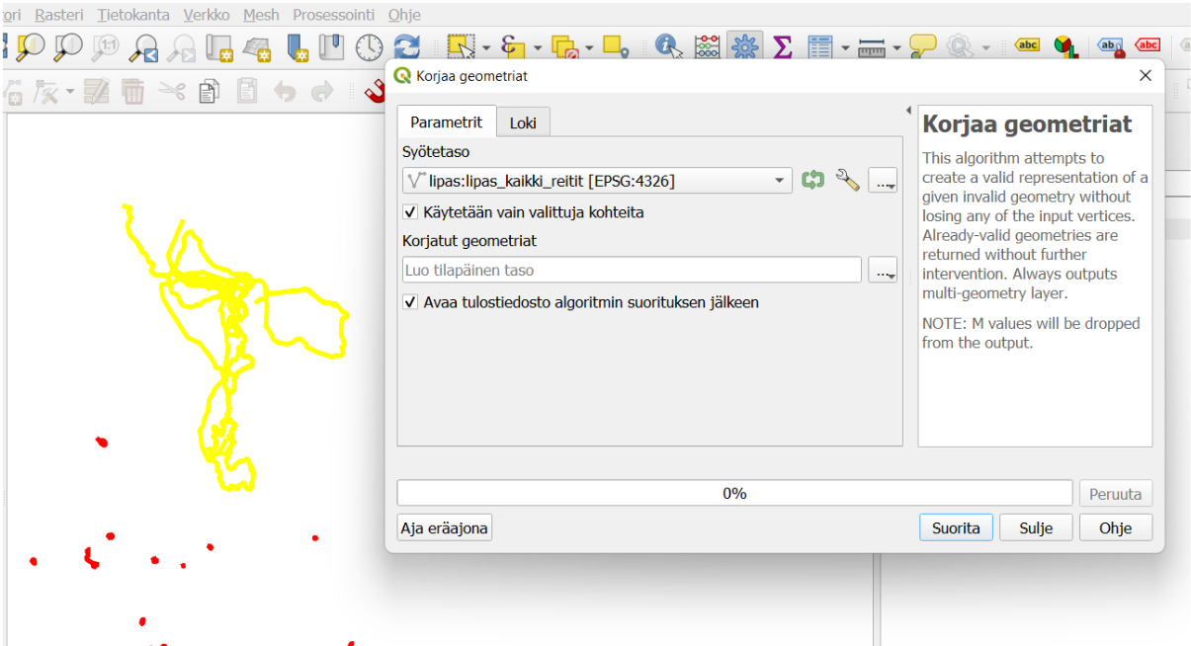Click the Pin/Unpin Labels icon
The height and width of the screenshot is (646, 1191).
point(1111,45)
